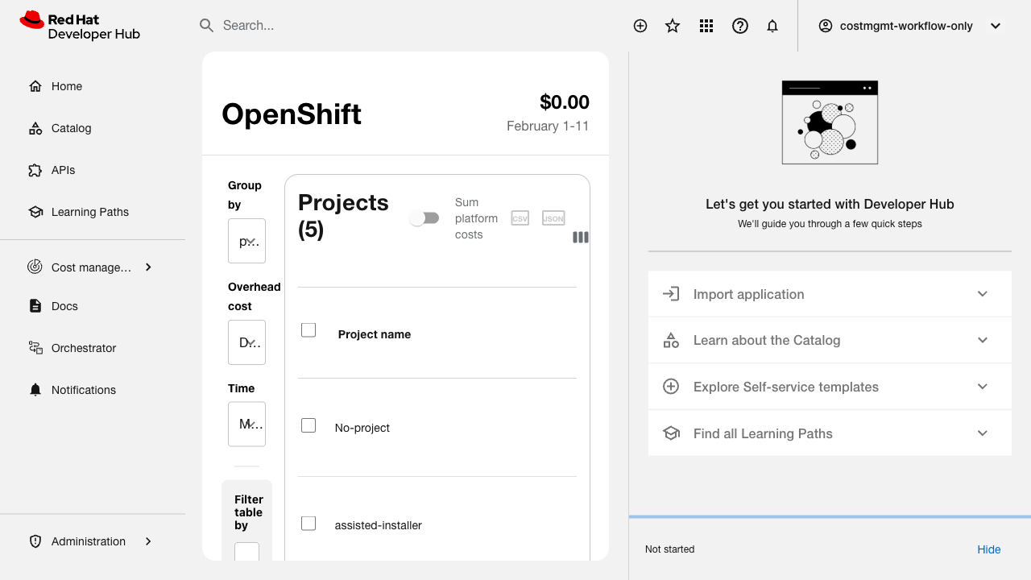
Task: Open the costmgmt-workflow-only user menu
Action: pos(909,26)
